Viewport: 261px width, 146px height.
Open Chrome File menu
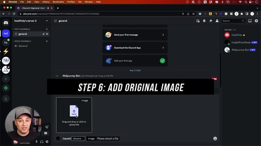(22, 2)
